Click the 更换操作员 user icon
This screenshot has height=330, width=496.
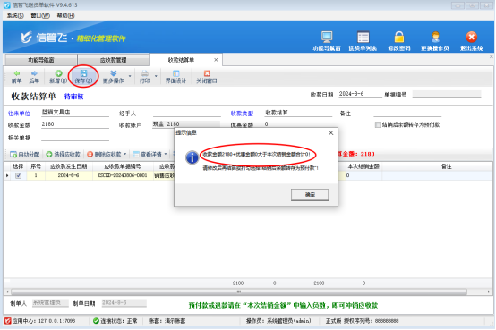435,37
